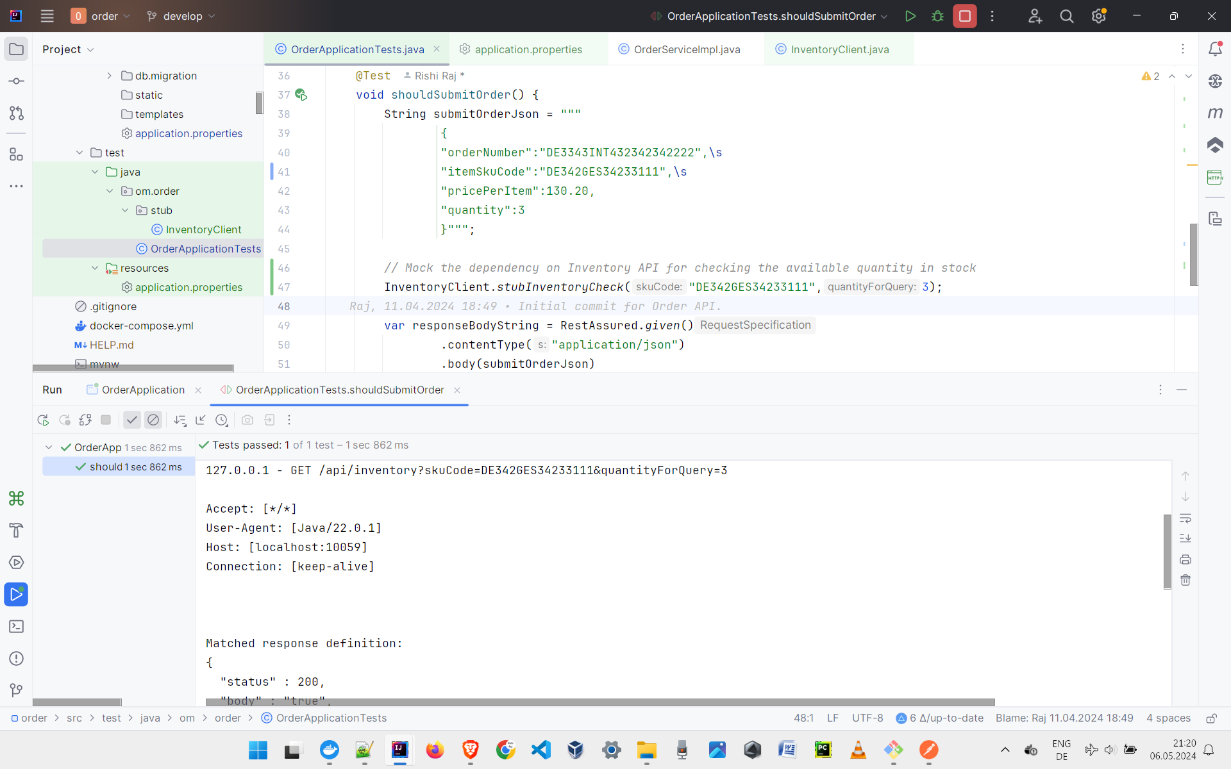Click the Debug/bug icon in toolbar
The height and width of the screenshot is (769, 1231).
937,16
